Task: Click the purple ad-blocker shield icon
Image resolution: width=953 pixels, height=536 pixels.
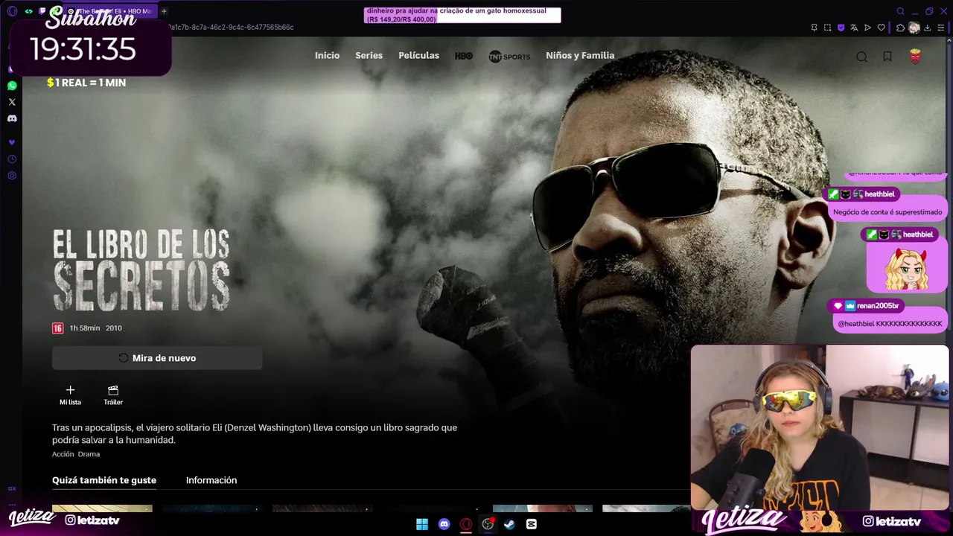Action: click(841, 28)
